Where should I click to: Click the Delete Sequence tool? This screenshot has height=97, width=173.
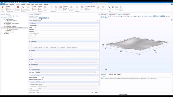pyautogui.click(x=121, y=8)
